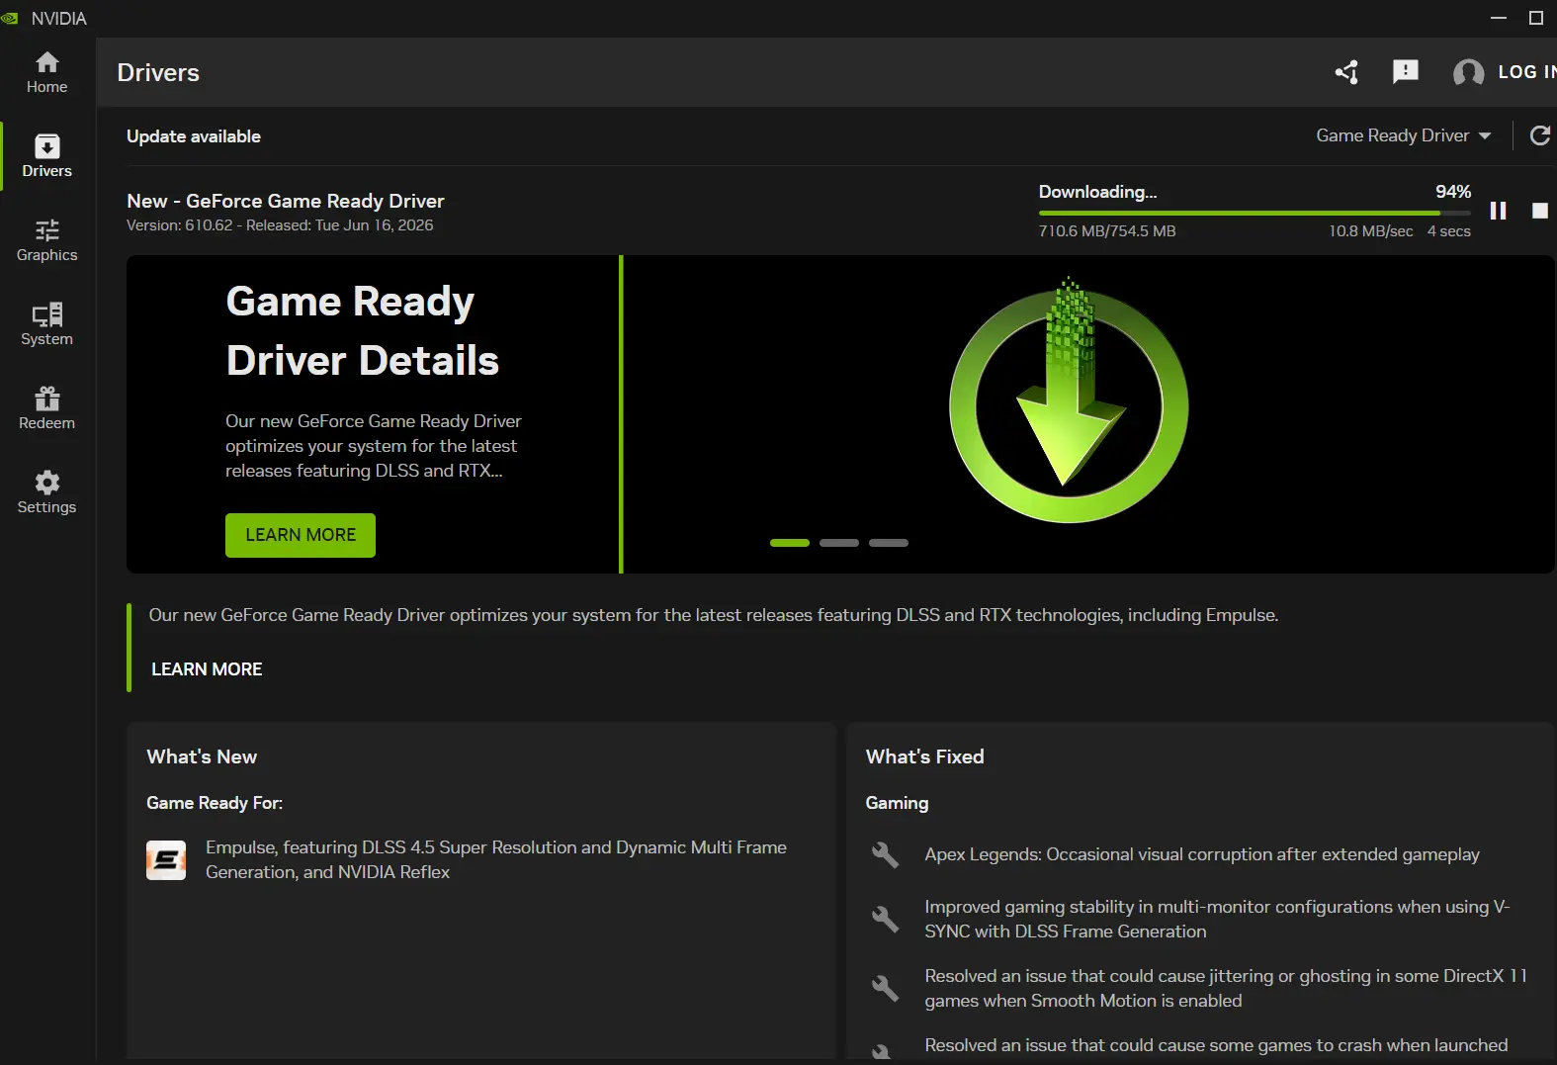This screenshot has width=1557, height=1065.
Task: Open the Game Ready Driver dropdown
Action: click(x=1404, y=135)
